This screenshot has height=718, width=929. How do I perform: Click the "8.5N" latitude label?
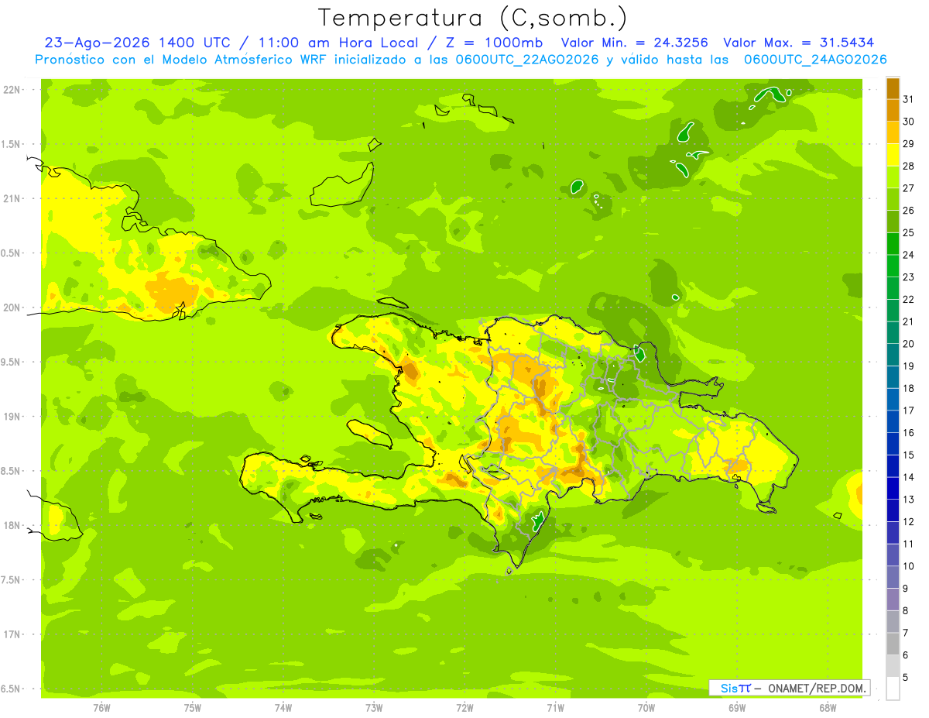(x=11, y=471)
